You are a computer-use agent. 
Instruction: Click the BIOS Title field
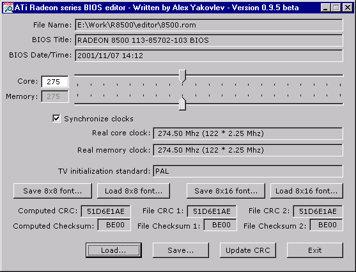[209, 40]
